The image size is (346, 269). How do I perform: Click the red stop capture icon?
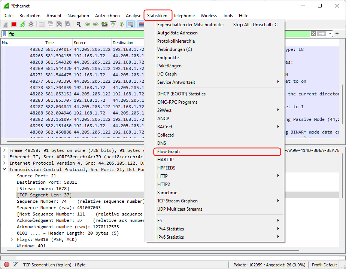point(14,24)
